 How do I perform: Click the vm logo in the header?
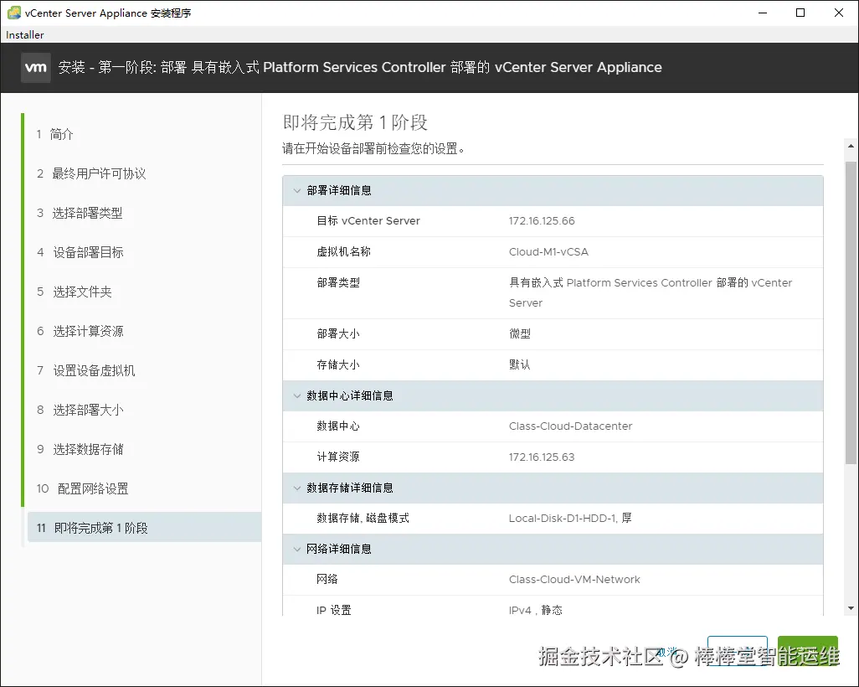click(x=36, y=67)
